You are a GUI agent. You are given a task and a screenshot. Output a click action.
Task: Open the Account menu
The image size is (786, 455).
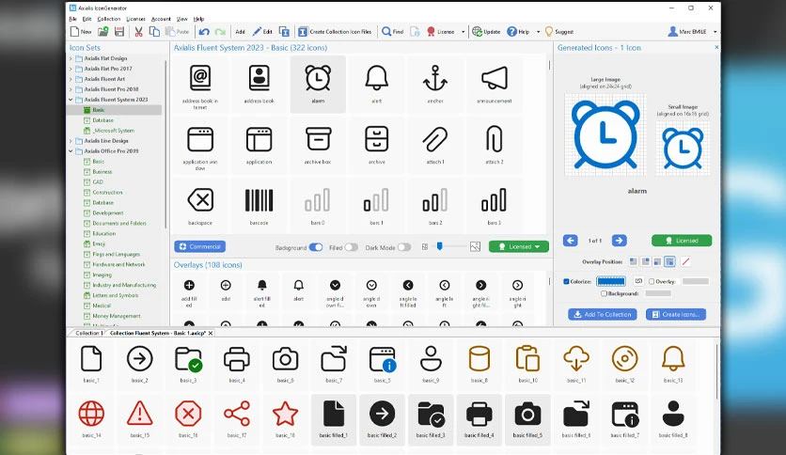tap(161, 19)
